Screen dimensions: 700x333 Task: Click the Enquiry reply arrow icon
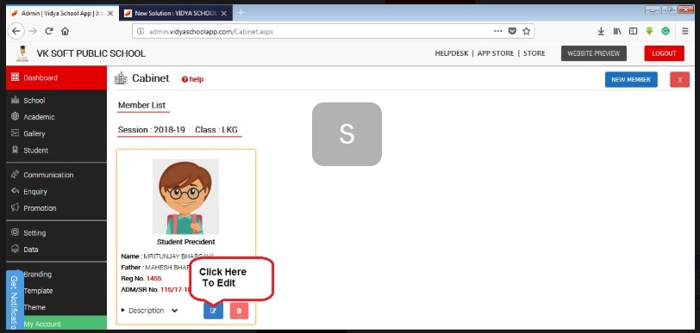coord(16,191)
